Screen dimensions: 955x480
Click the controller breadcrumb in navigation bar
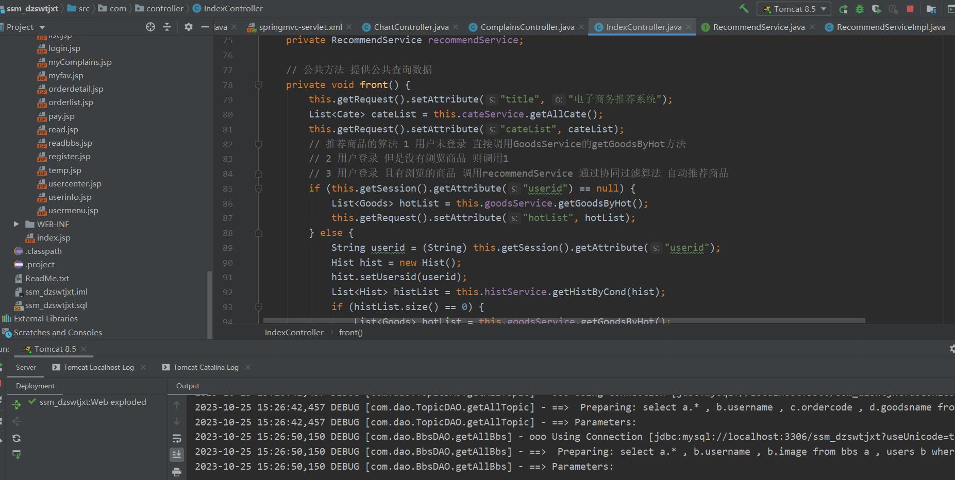tap(160, 8)
